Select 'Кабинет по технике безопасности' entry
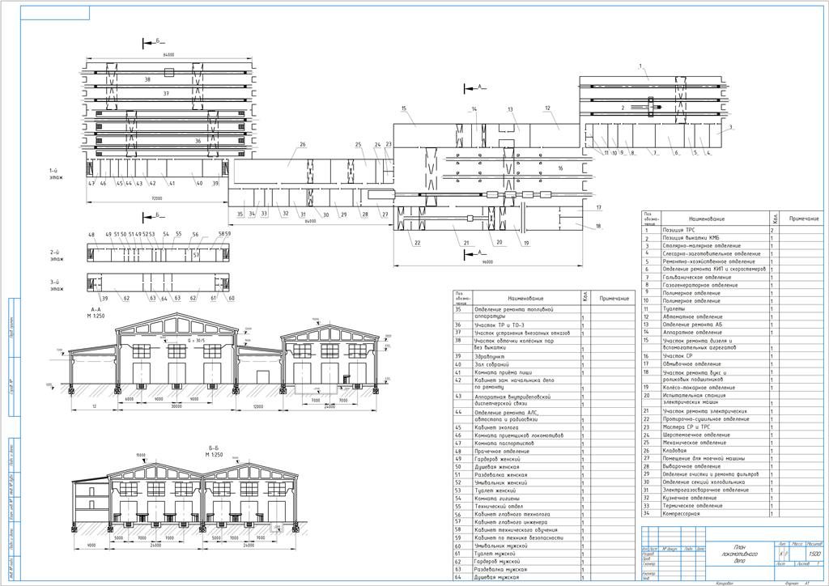Screen dimensions: 829x586 544,538
